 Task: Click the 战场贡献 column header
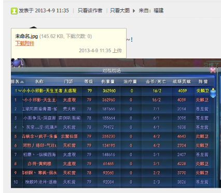click(x=182, y=82)
